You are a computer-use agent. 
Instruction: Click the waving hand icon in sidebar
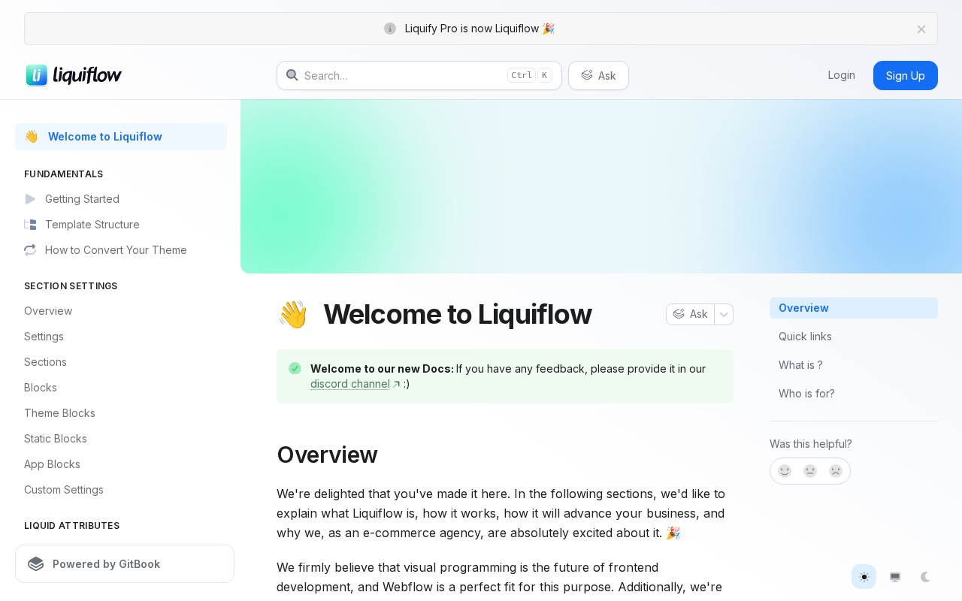point(31,137)
